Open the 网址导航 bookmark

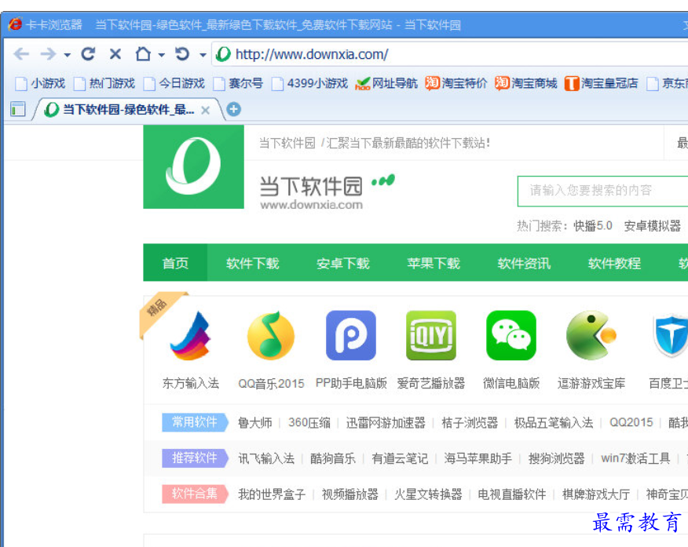click(386, 83)
